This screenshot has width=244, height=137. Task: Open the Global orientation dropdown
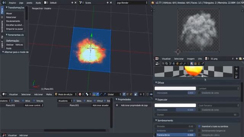click(114, 94)
